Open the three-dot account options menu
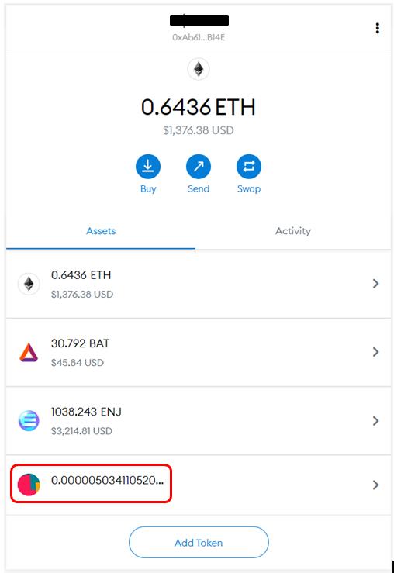Image resolution: width=394 pixels, height=573 pixels. point(377,28)
